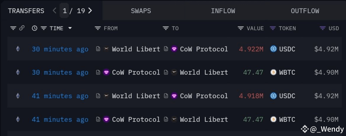The height and width of the screenshot is (136, 346).
Task: Open the filter icon beside FROM
Action: [x=98, y=28]
